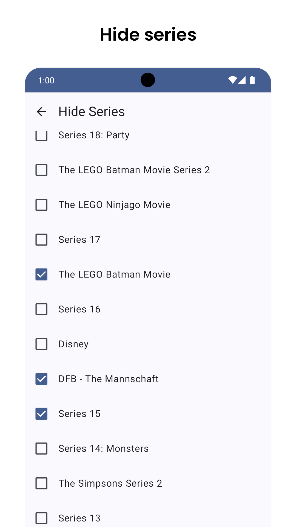This screenshot has height=527, width=296.
Task: Tap the Hide Series toolbar title
Action: tap(92, 112)
